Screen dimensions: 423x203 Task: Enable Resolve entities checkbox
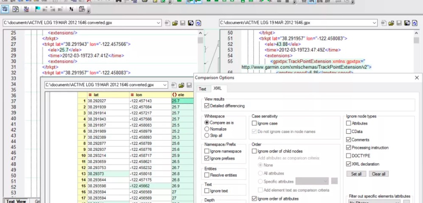click(207, 175)
